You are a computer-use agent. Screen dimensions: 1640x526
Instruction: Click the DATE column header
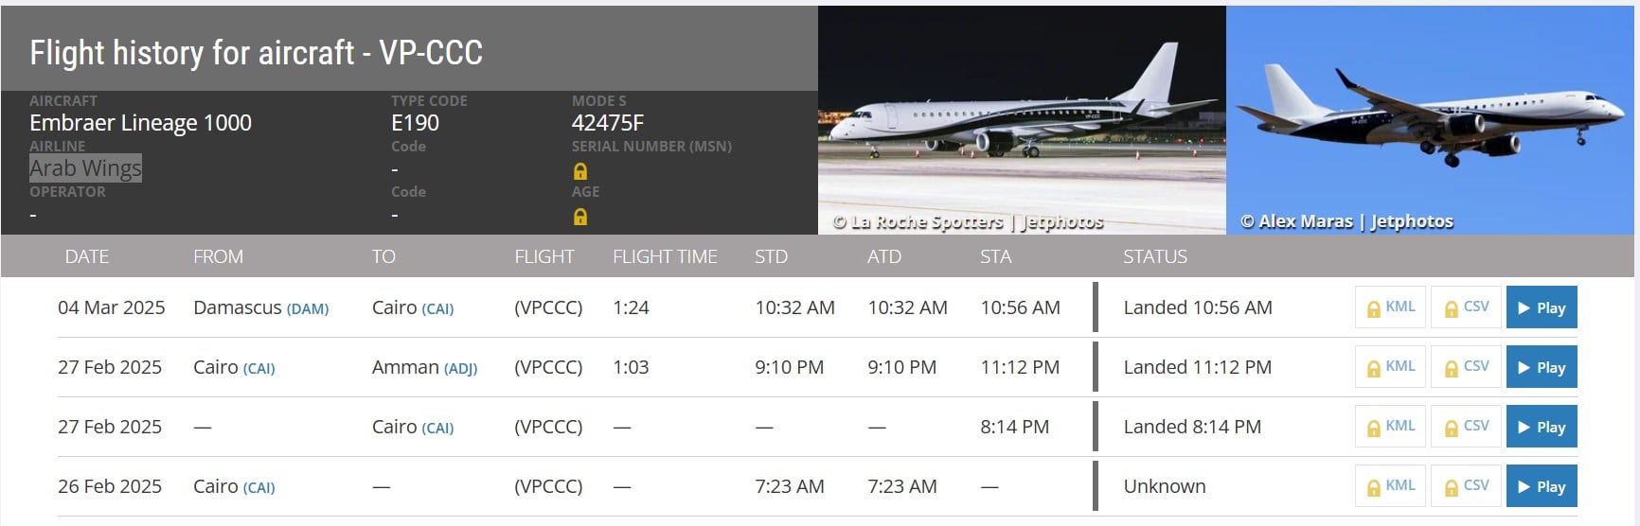[x=86, y=256]
